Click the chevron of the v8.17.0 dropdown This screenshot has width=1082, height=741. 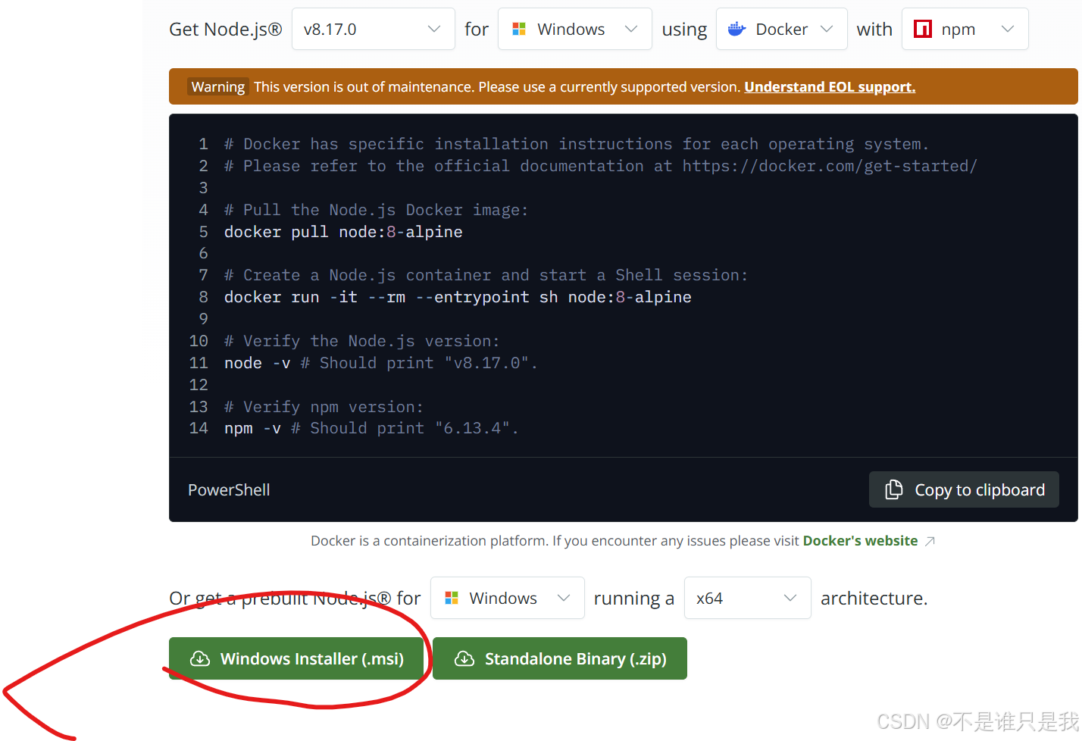click(434, 29)
